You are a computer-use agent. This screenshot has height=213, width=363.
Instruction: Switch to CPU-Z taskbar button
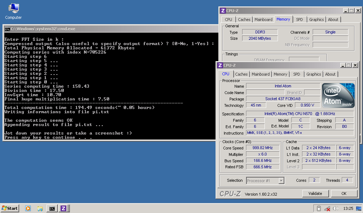click(x=63, y=208)
